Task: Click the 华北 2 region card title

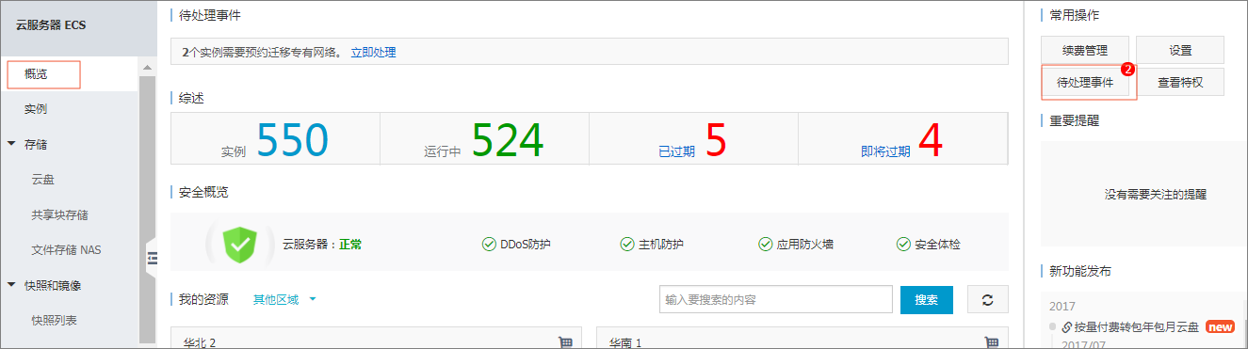Action: point(199,342)
